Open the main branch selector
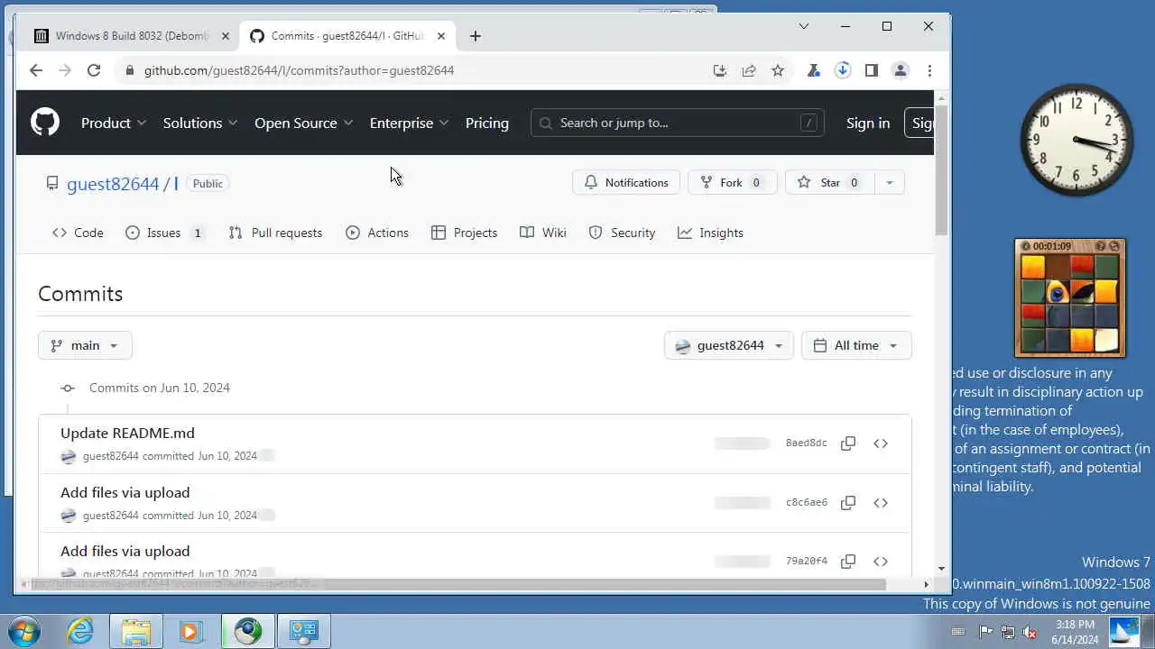The image size is (1155, 649). pyautogui.click(x=85, y=345)
